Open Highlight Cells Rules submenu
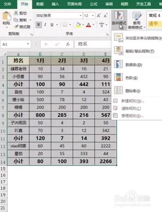Image resolution: width=162 pixels, height=212 pixels. pyautogui.click(x=137, y=38)
